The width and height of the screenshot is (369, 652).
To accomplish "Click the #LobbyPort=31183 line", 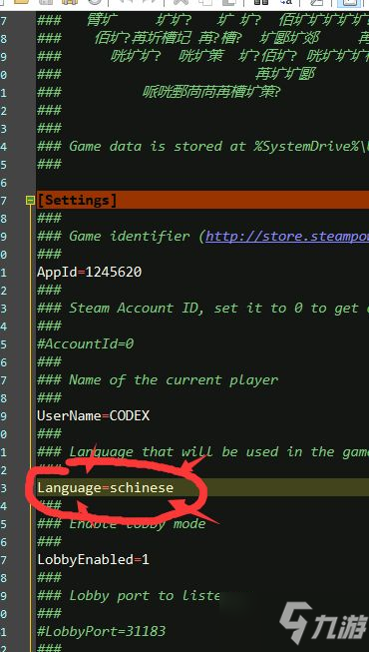I will pyautogui.click(x=102, y=631).
